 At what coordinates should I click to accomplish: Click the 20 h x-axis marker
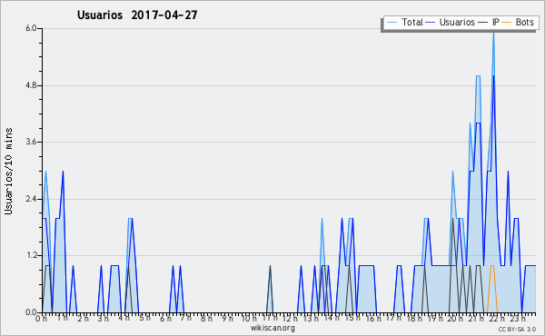pos(454,318)
